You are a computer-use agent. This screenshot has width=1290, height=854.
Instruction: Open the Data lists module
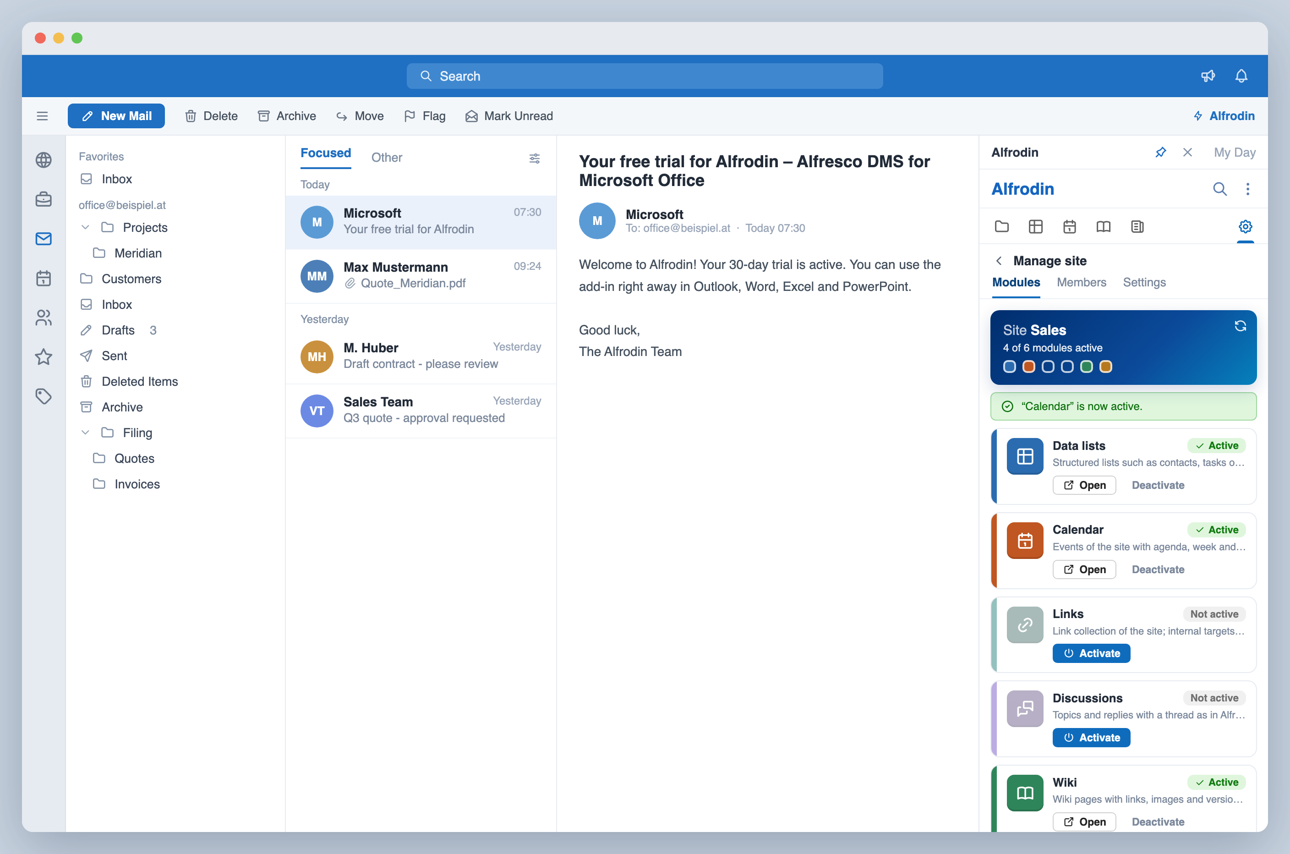pos(1084,485)
